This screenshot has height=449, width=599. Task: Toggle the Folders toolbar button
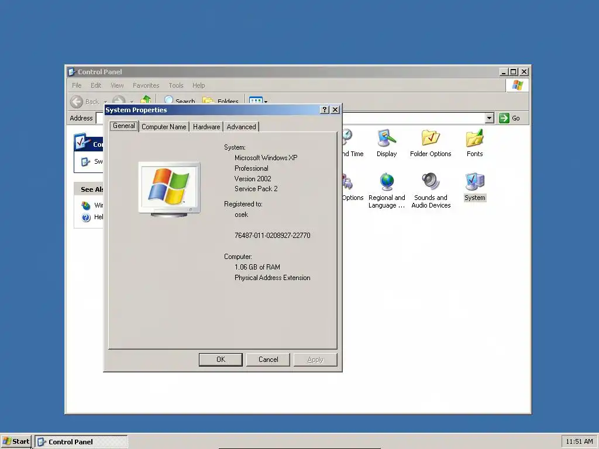[221, 100]
